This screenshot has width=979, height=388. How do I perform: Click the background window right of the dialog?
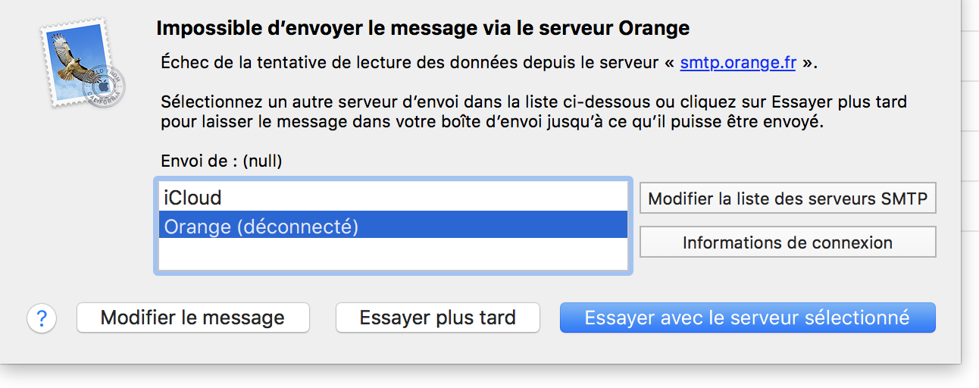point(971,152)
